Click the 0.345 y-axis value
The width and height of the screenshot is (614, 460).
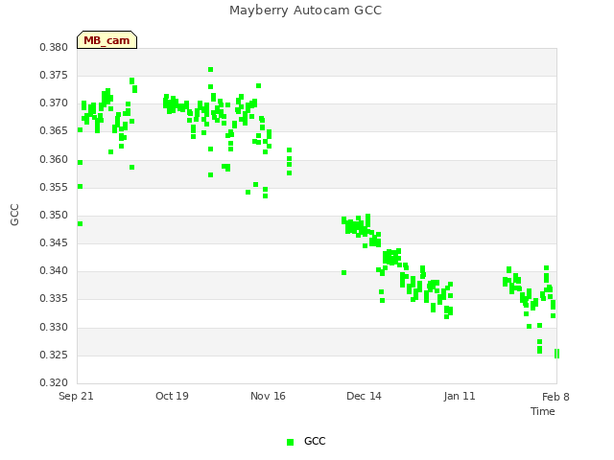tap(54, 242)
